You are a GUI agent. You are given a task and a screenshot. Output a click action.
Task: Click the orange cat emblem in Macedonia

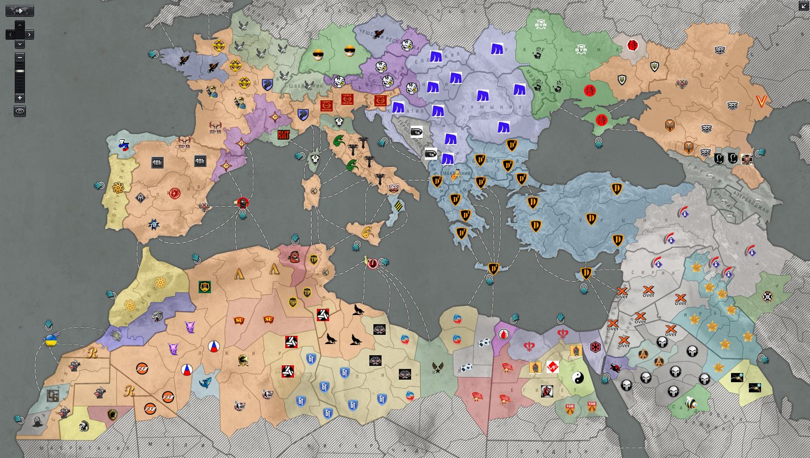[455, 175]
